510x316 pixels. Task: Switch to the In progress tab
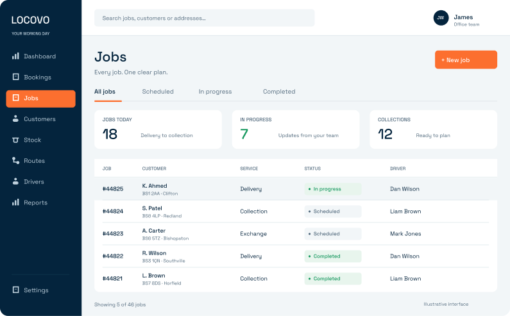point(215,92)
